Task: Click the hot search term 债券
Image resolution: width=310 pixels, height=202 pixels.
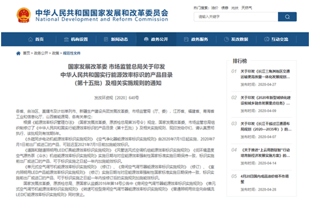Action: pos(225,8)
